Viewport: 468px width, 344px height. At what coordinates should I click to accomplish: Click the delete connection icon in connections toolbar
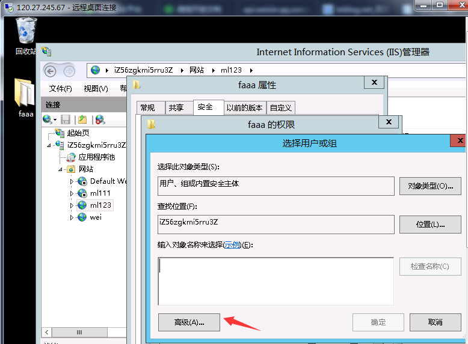(x=100, y=119)
